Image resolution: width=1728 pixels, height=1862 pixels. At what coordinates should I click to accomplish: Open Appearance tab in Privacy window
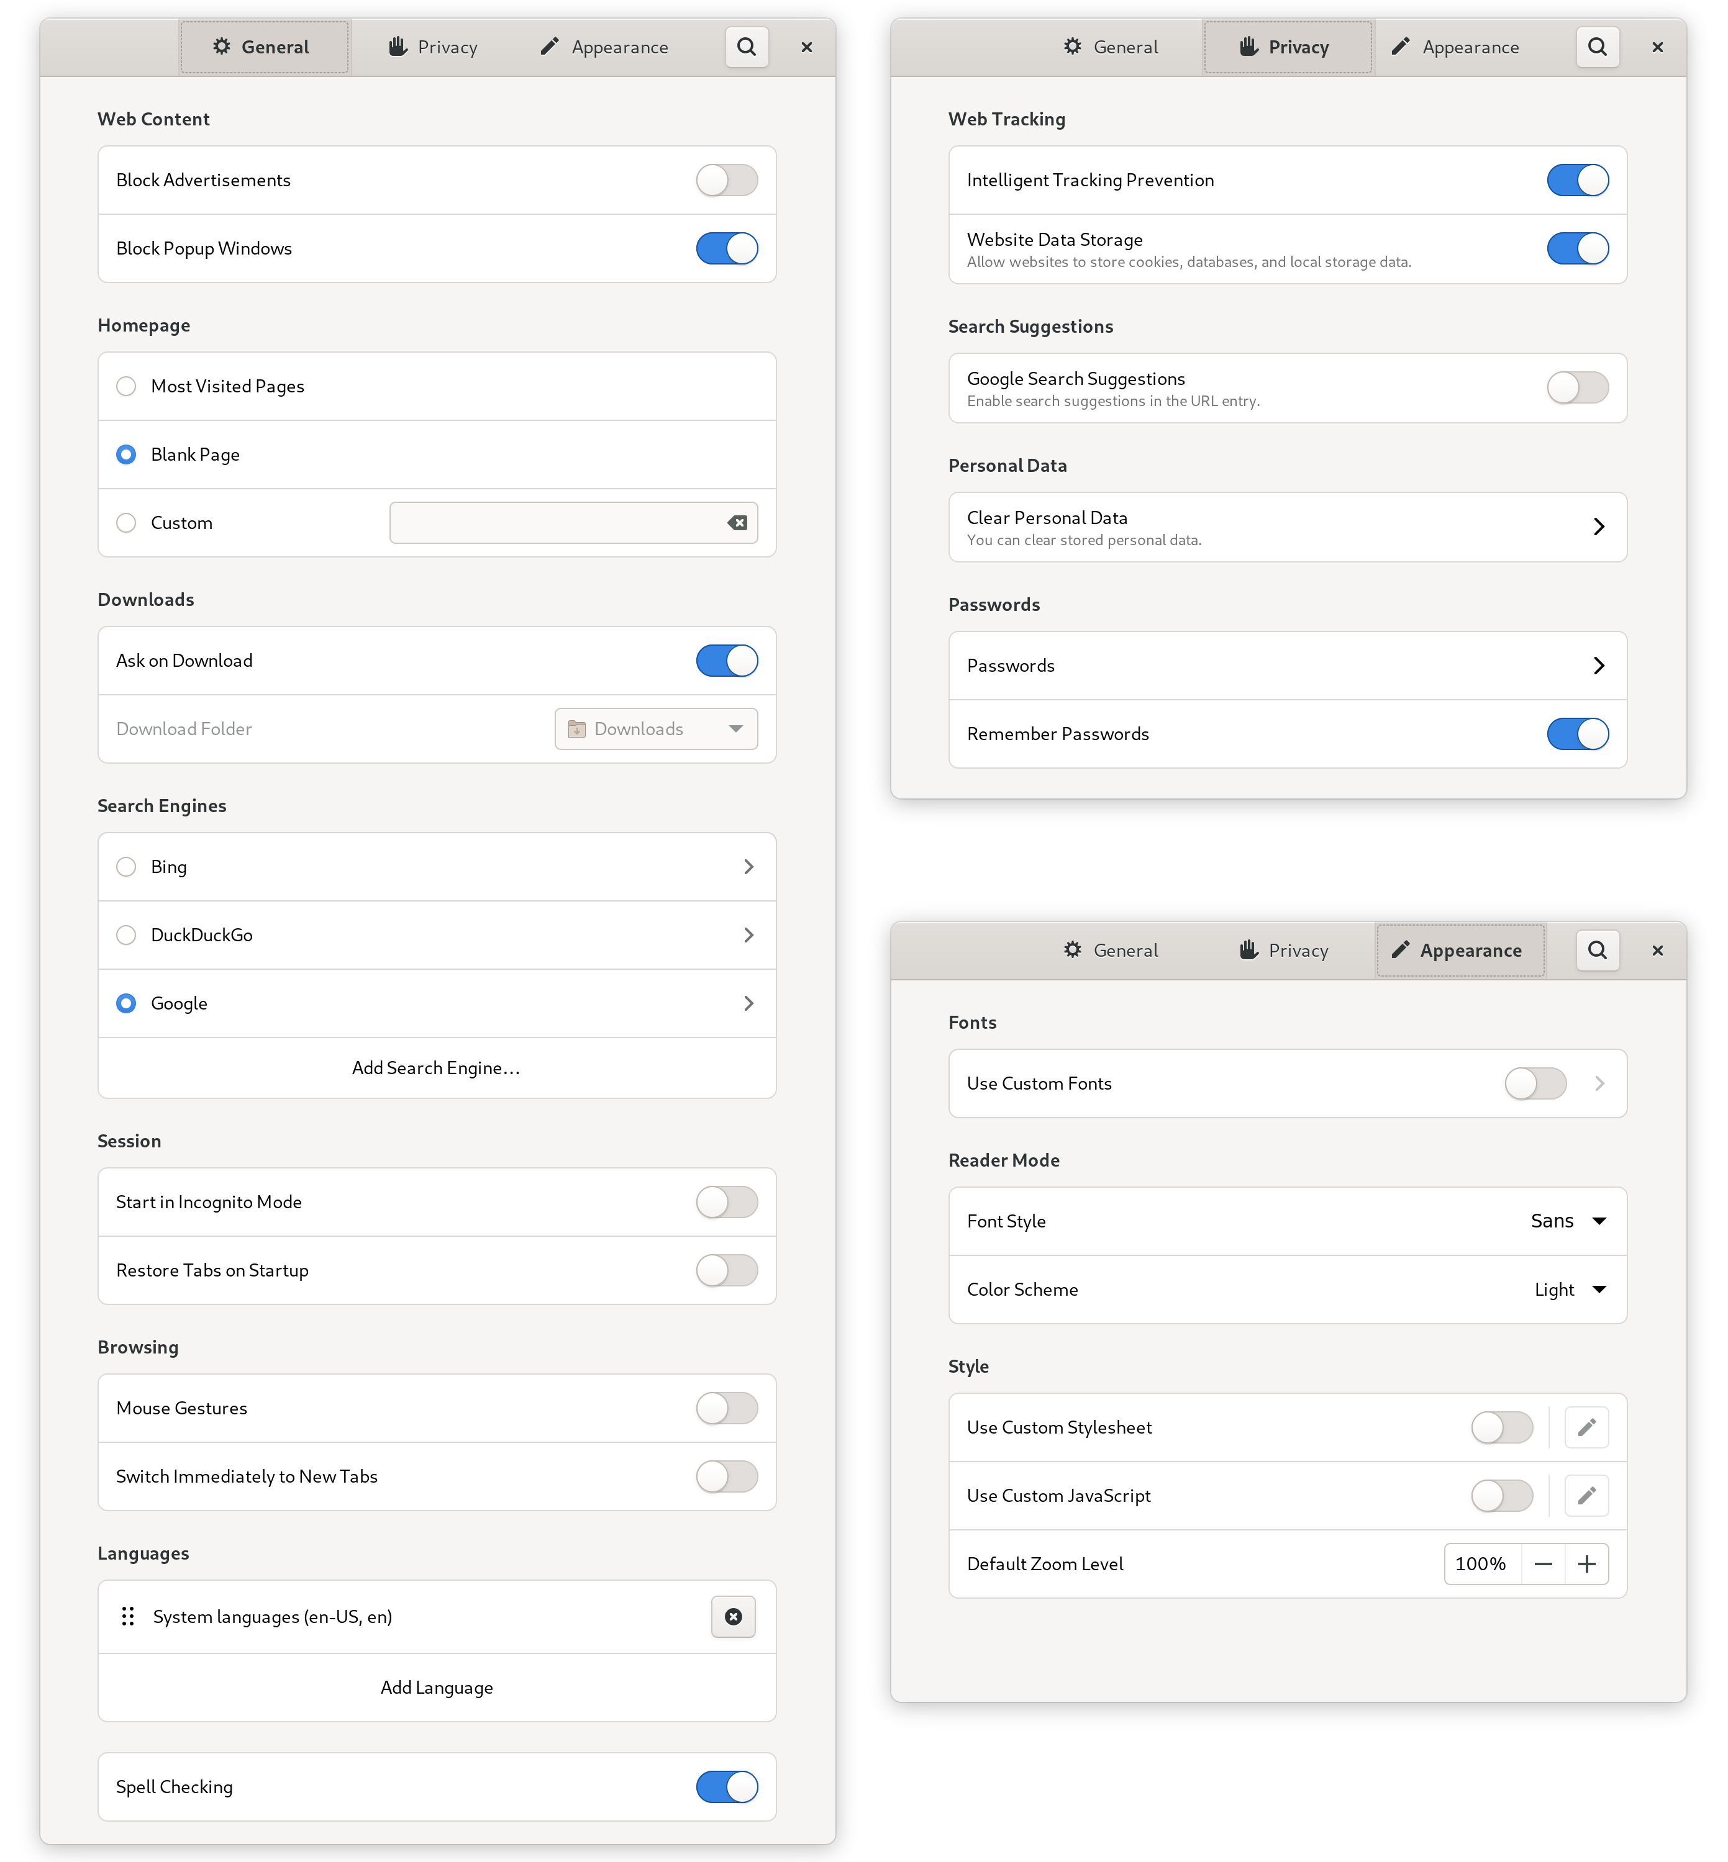tap(1455, 47)
